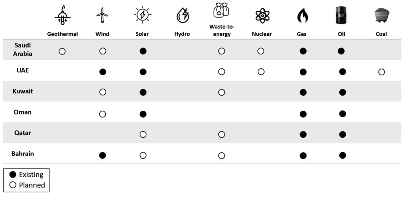The width and height of the screenshot is (407, 197).
Task: Select Qatar's planned Solar circle
Action: coord(143,134)
